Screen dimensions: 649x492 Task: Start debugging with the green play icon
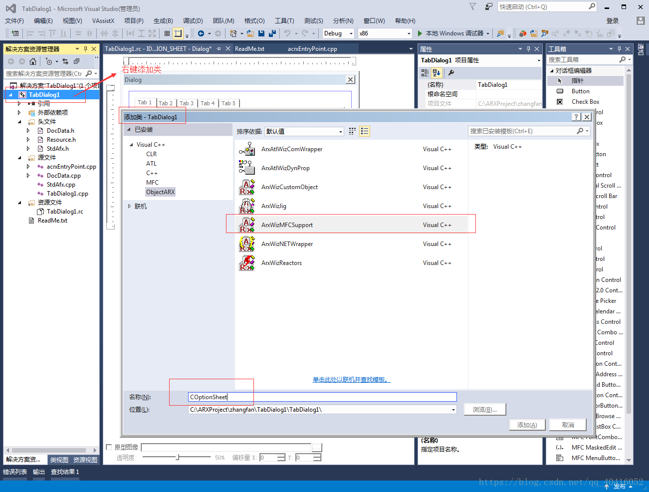point(420,33)
